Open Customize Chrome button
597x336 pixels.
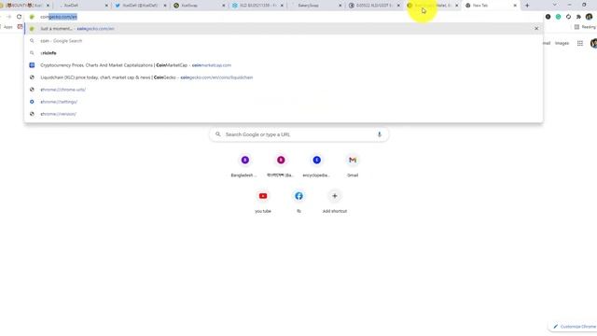pos(575,327)
